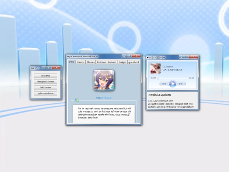The width and height of the screenshot is (229, 172).
Task: Skip to next track in music player
Action: (181, 84)
